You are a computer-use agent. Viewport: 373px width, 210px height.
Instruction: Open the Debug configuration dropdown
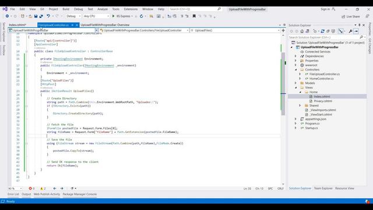[x=73, y=16]
